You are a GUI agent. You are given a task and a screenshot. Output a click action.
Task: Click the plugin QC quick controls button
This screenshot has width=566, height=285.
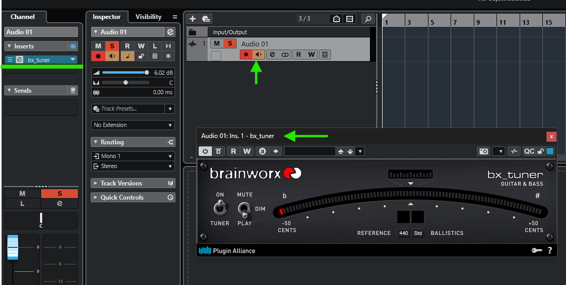529,151
